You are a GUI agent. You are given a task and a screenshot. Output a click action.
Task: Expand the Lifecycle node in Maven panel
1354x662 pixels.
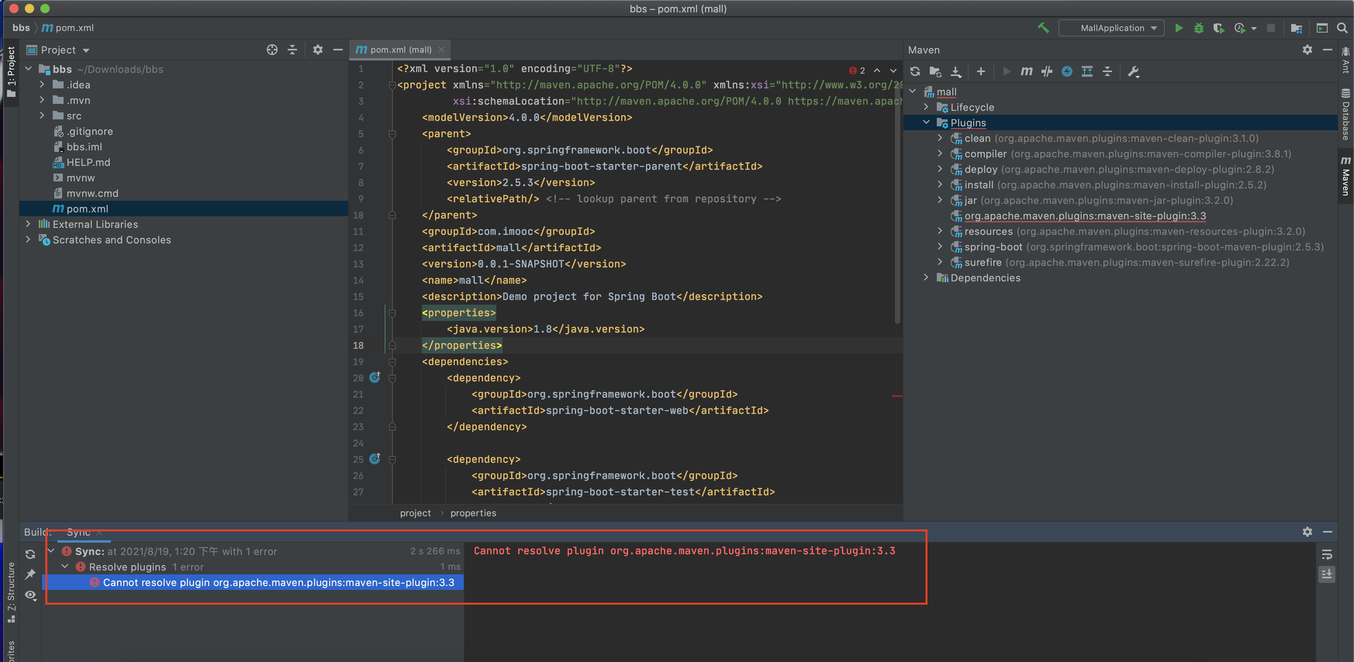(926, 107)
